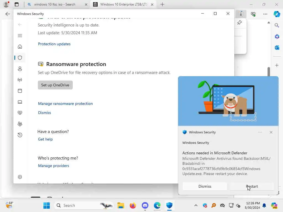
Task: Close the Windows Security toast notification
Action: [x=271, y=132]
